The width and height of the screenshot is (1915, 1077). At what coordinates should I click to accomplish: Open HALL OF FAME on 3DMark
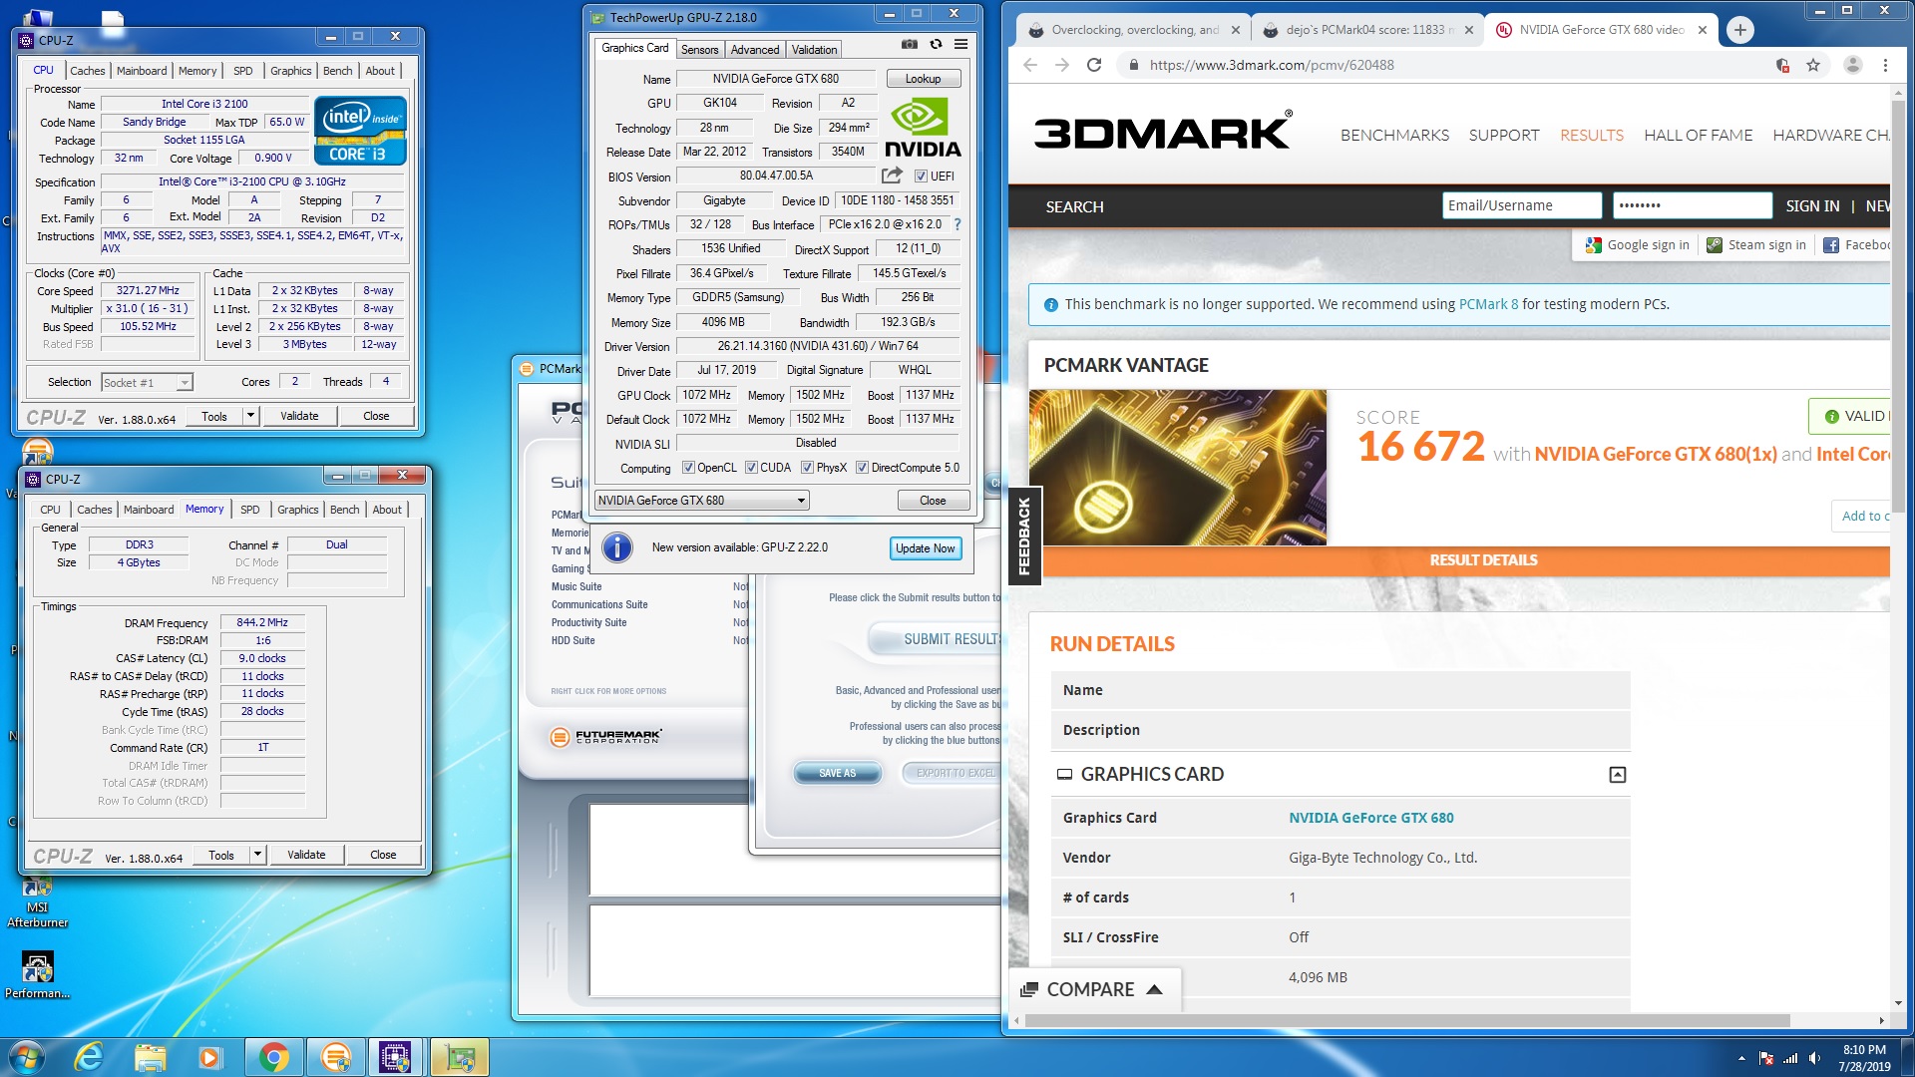click(1698, 135)
